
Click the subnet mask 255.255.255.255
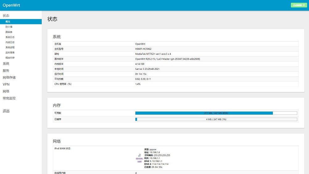(162, 155)
